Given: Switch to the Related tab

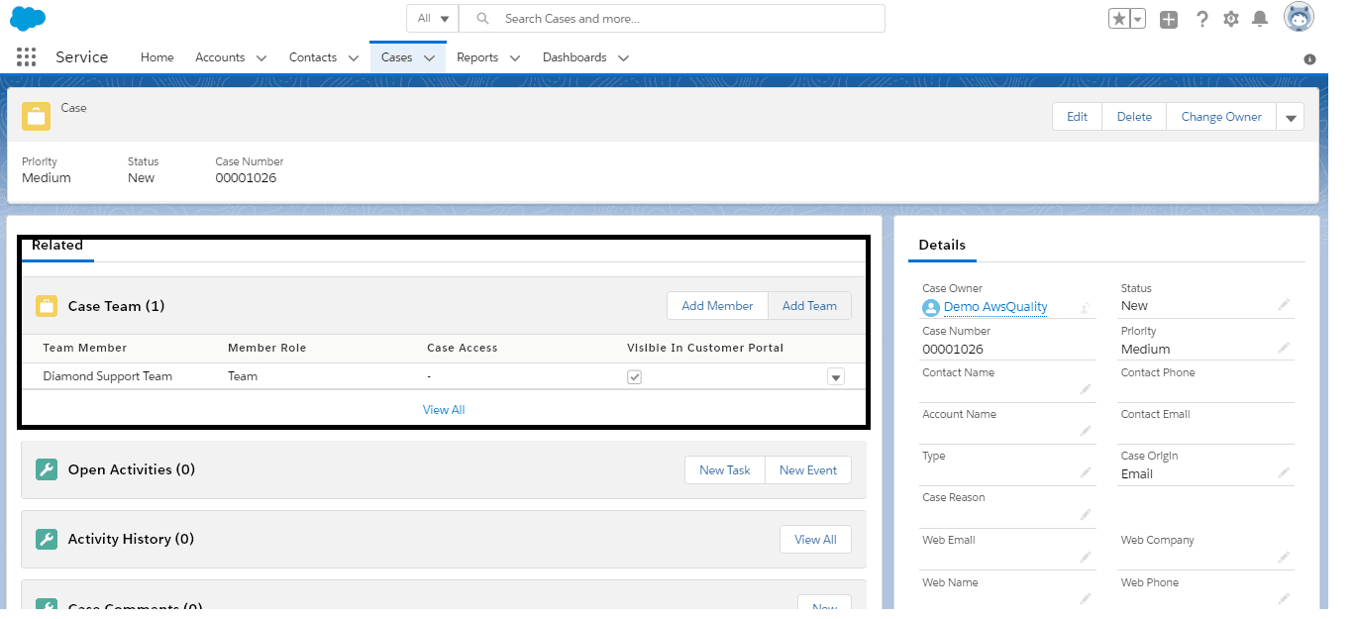Looking at the screenshot, I should coord(57,246).
